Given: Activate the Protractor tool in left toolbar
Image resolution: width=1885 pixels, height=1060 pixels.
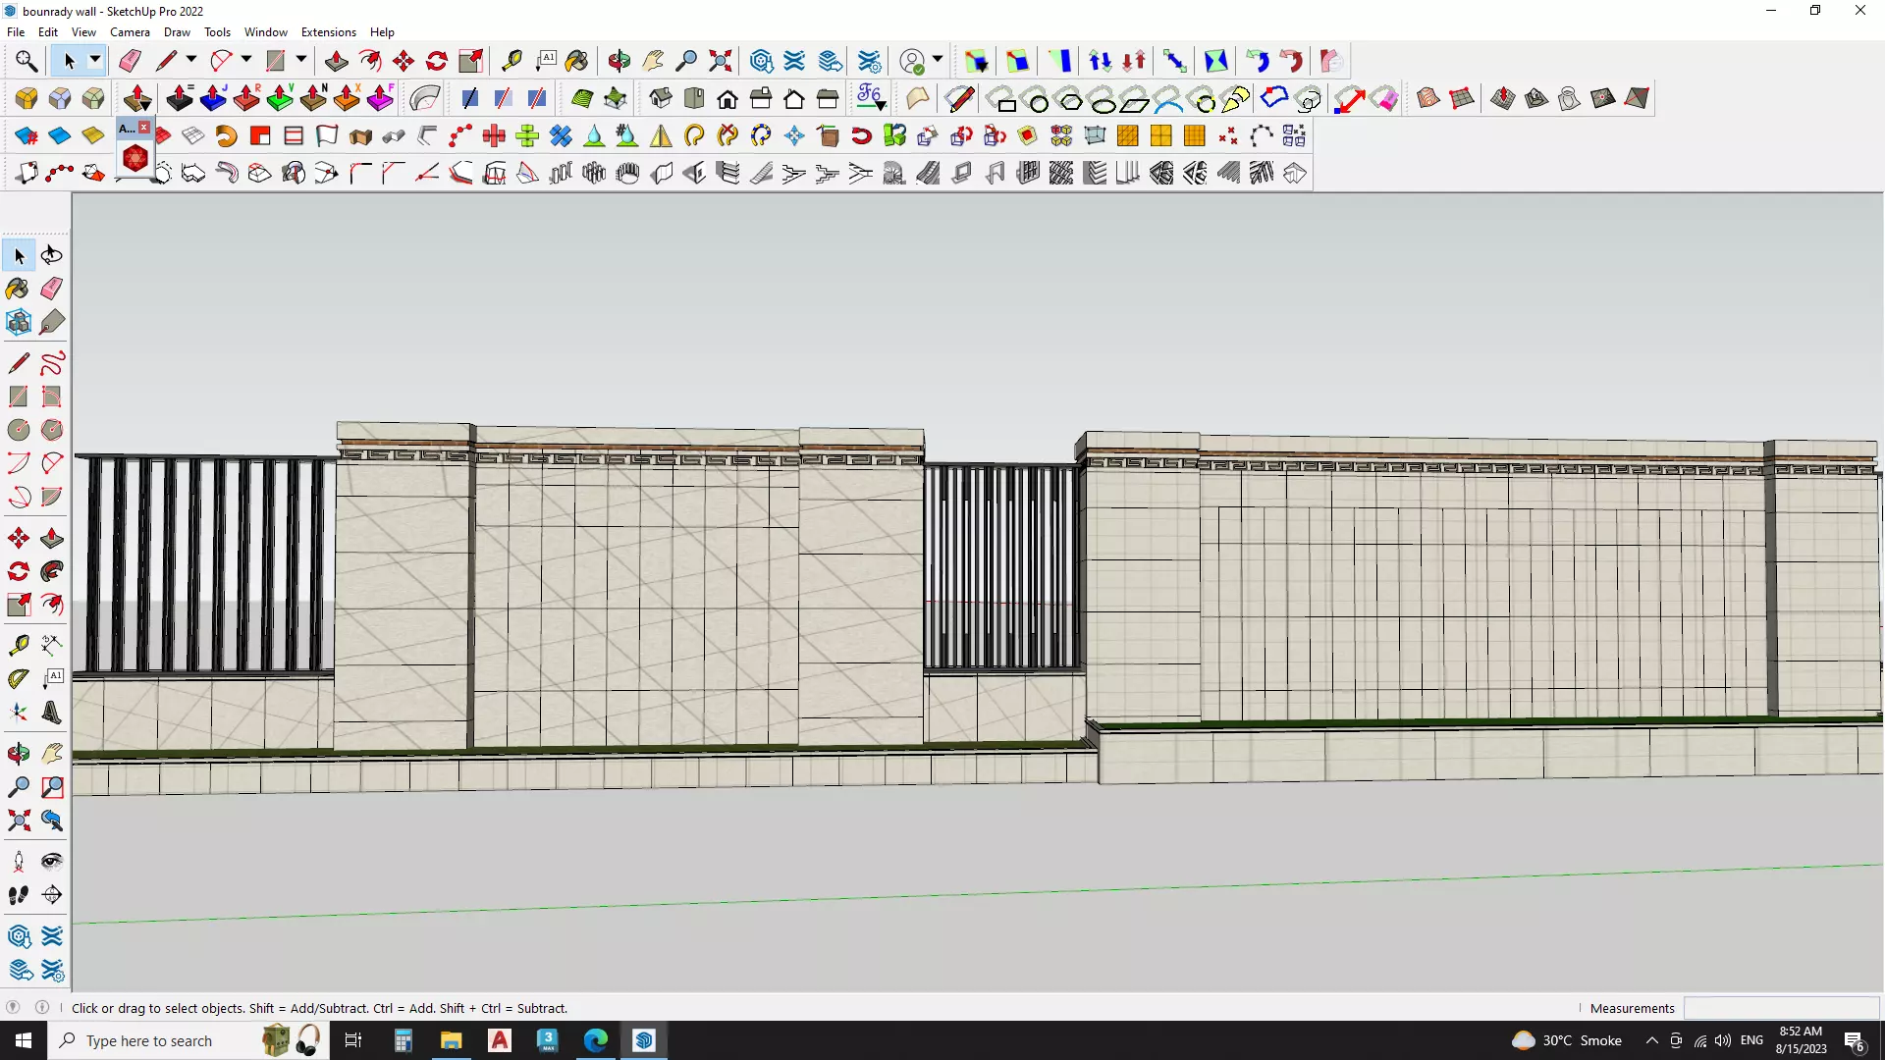Looking at the screenshot, I should pos(19,678).
